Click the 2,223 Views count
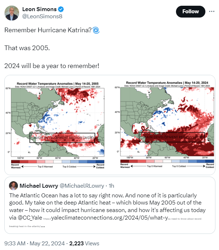Viewport: 219px width, 250px height. point(84,243)
